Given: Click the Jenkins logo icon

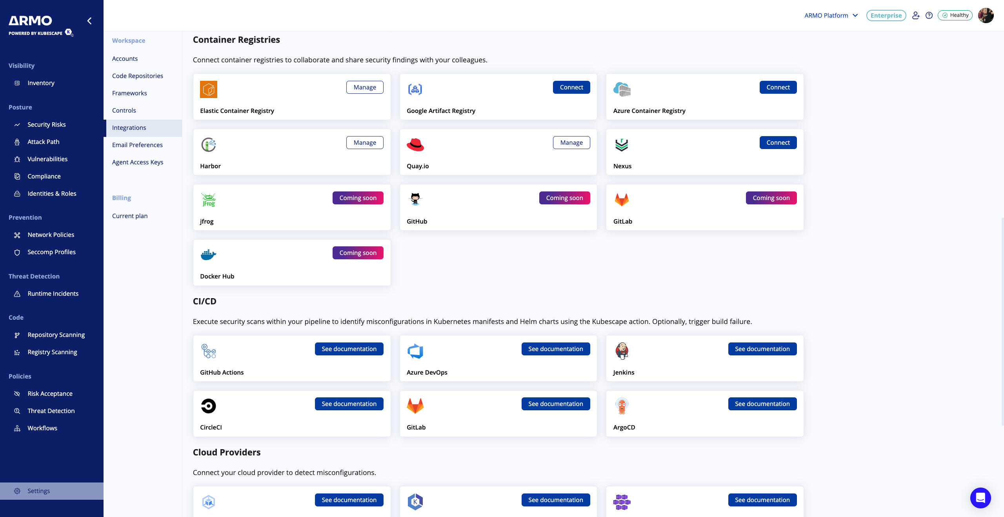Looking at the screenshot, I should tap(622, 351).
